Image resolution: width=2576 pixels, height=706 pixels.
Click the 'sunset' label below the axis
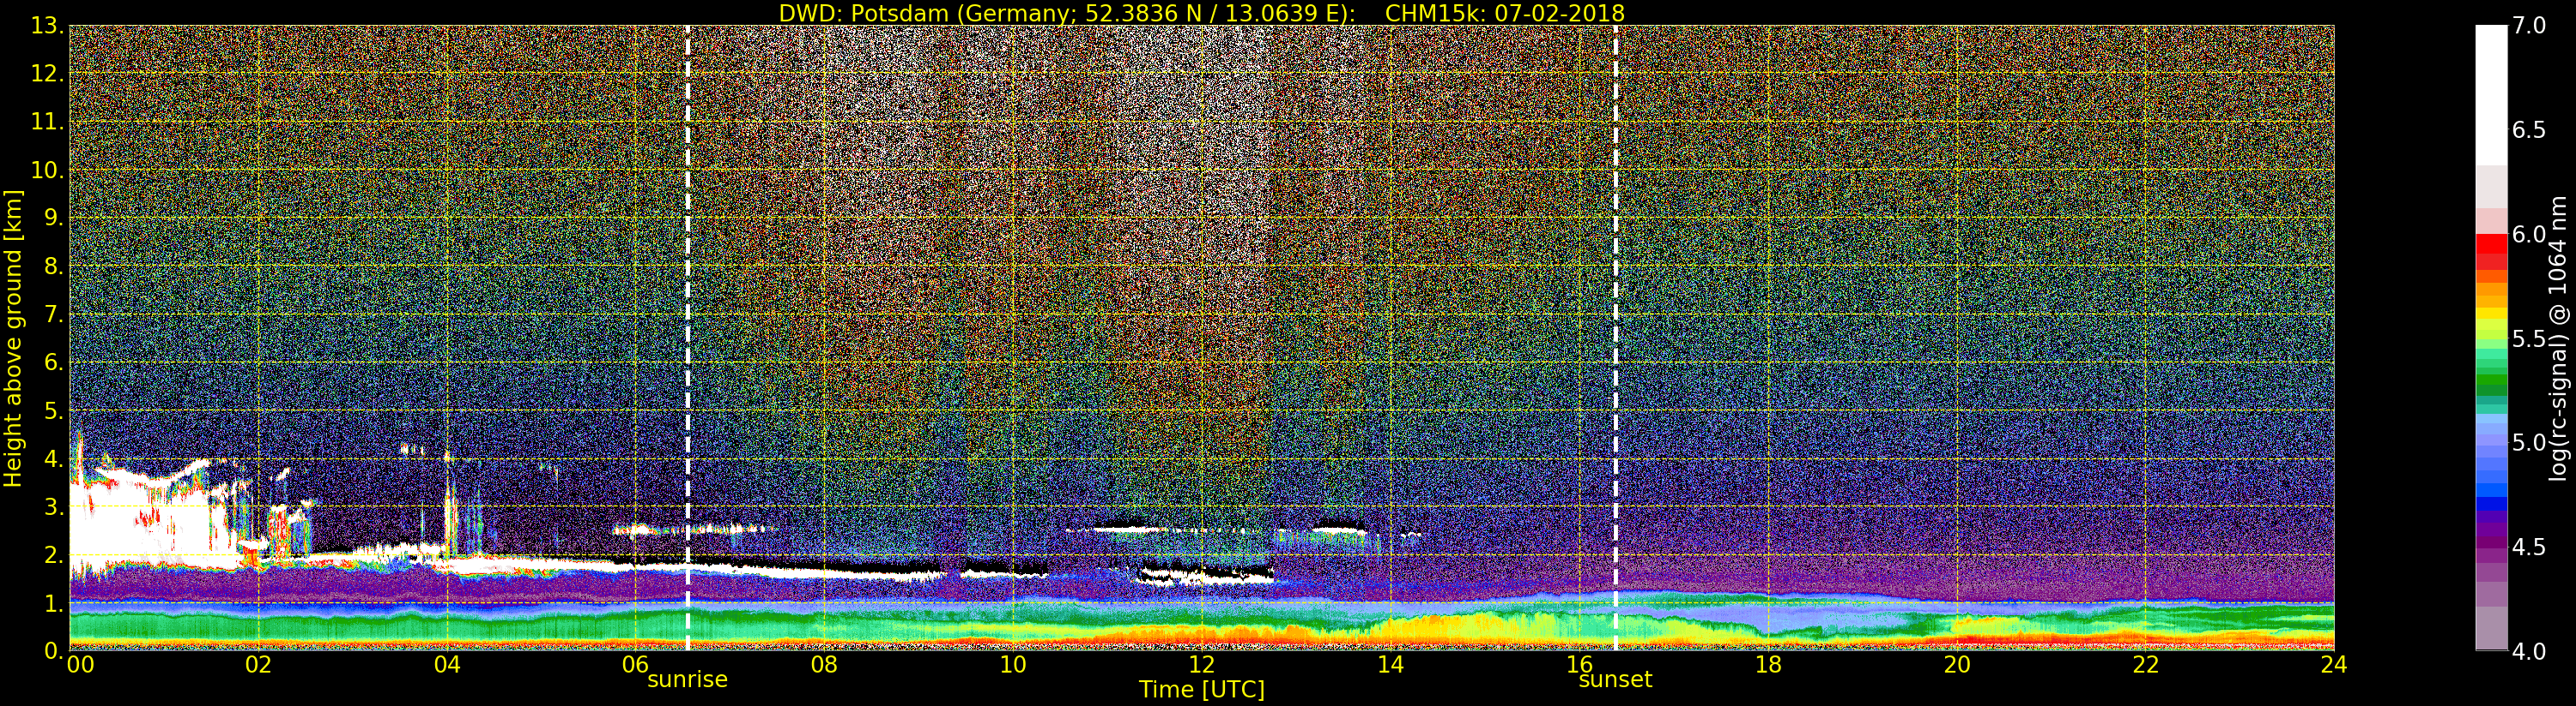1615,680
